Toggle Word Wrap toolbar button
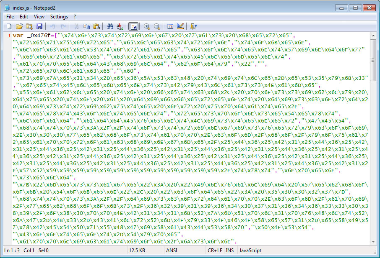This screenshot has width=380, height=258. point(133,26)
